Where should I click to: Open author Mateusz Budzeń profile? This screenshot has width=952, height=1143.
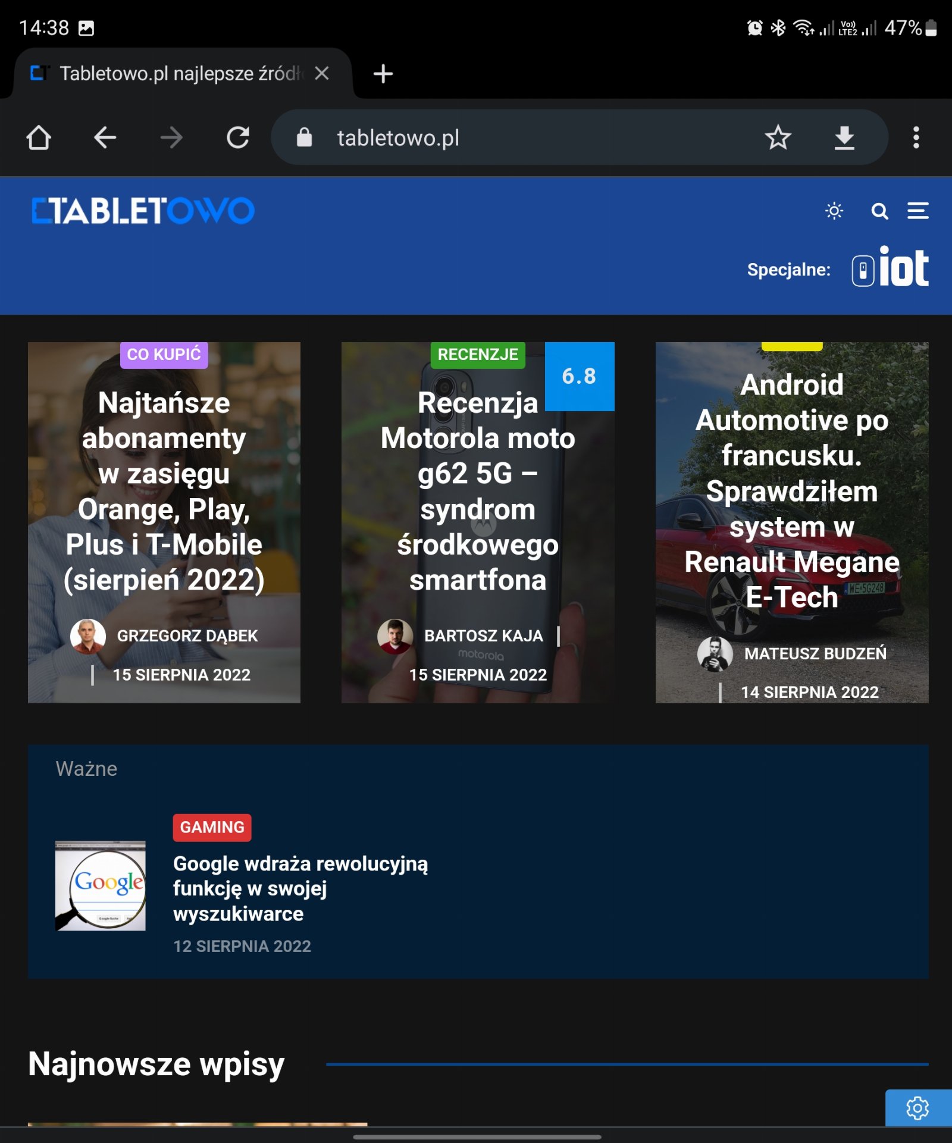[x=815, y=654]
